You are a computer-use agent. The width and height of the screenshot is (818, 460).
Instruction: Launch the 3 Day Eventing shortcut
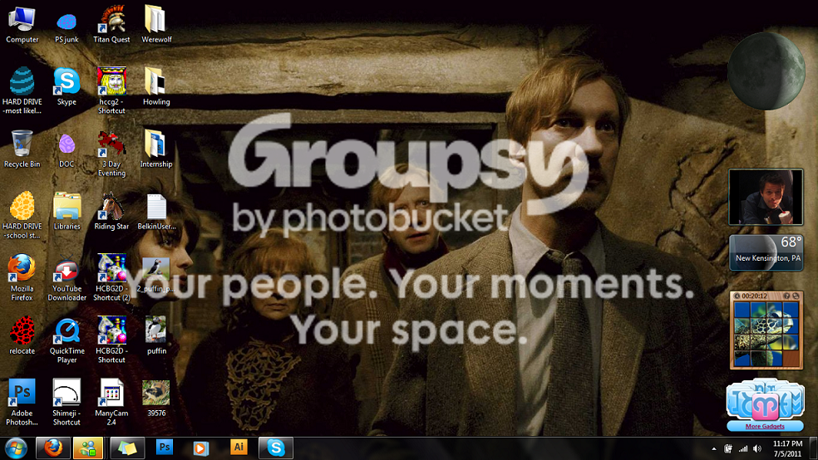(111, 153)
